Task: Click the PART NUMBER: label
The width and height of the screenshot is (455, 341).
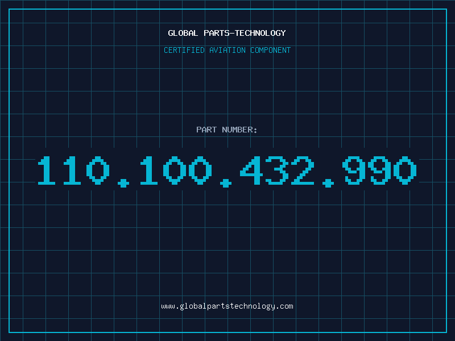Action: click(x=227, y=130)
